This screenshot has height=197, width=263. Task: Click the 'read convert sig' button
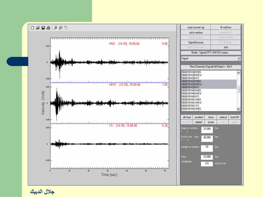coord(195,27)
